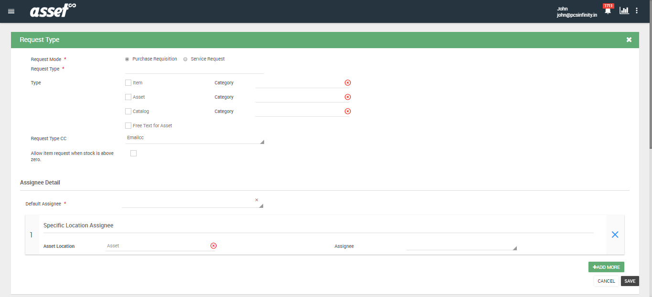The image size is (652, 297).
Task: Open the Default Assignee dropdown
Action: coord(192,203)
